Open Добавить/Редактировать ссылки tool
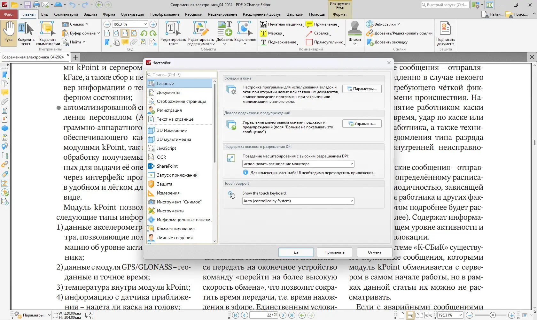Image resolution: width=537 pixels, height=320 pixels. tap(399, 33)
